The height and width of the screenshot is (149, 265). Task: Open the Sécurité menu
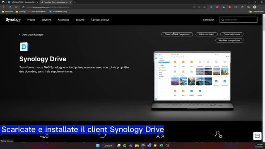coord(80,20)
